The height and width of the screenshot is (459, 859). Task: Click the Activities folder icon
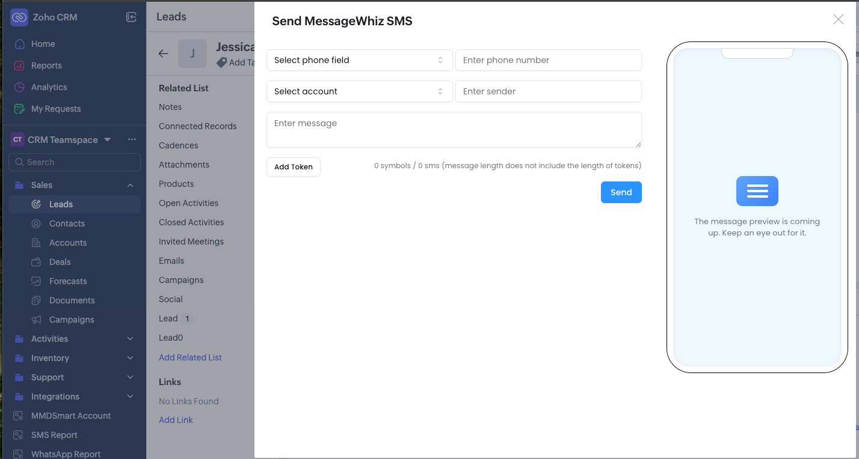tap(19, 339)
